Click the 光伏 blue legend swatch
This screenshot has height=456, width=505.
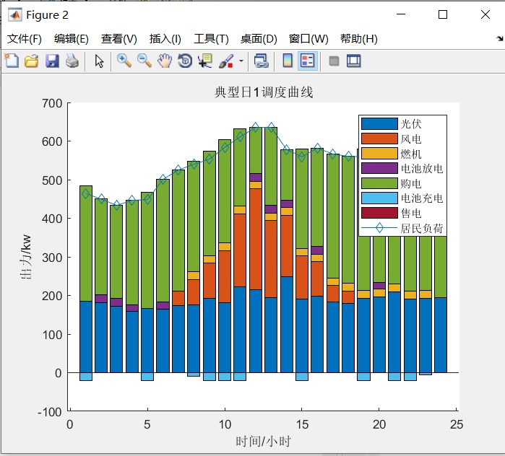(x=379, y=124)
